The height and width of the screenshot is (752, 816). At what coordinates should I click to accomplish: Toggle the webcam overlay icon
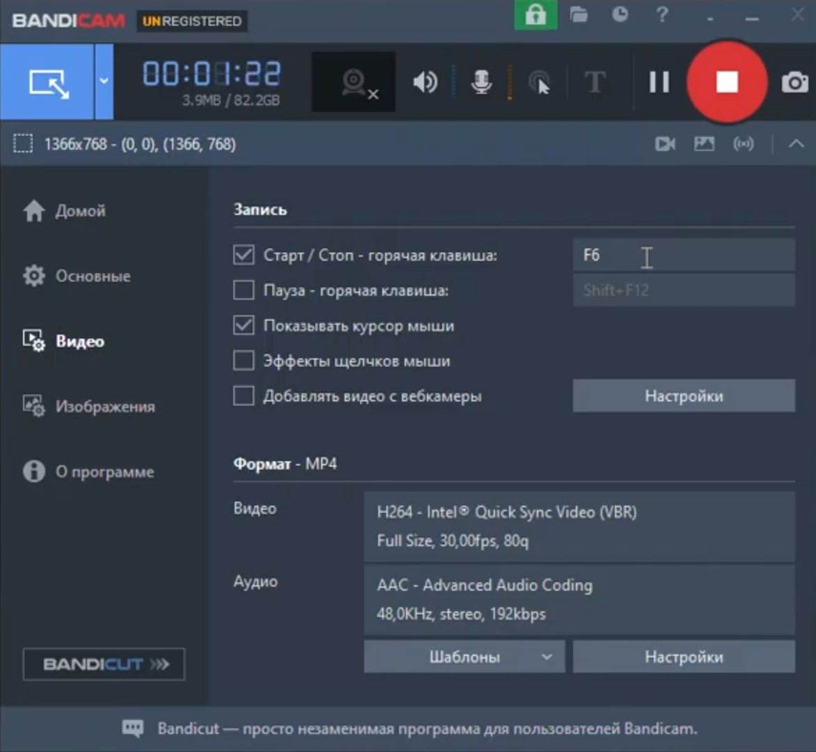point(354,82)
